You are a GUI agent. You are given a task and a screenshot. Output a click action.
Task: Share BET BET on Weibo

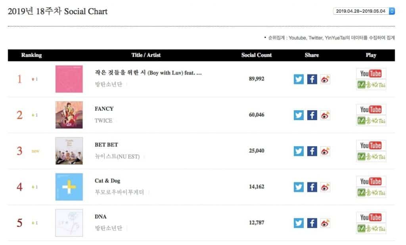coord(325,151)
